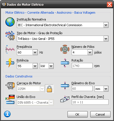The width and height of the screenshot is (114, 121).
Task: Click the Hz unit text
Action: pos(41,52)
